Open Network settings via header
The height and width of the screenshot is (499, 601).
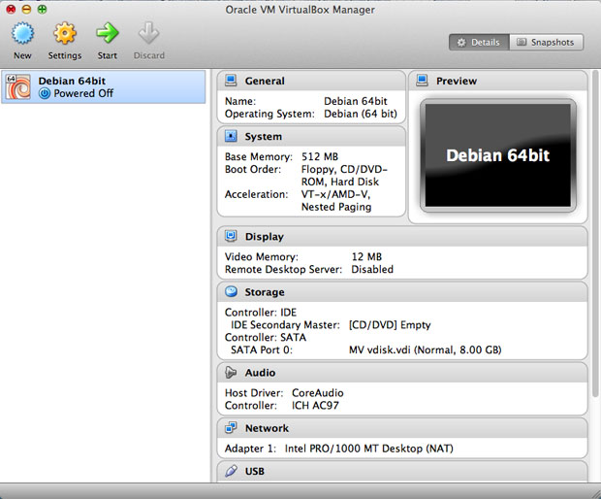point(267,428)
